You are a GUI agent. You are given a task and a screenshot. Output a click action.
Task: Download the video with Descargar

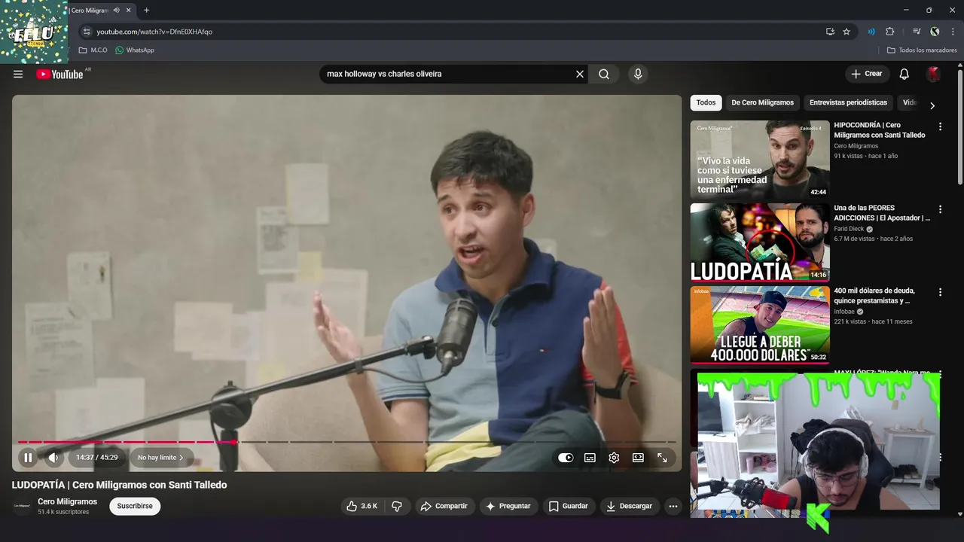(630, 506)
